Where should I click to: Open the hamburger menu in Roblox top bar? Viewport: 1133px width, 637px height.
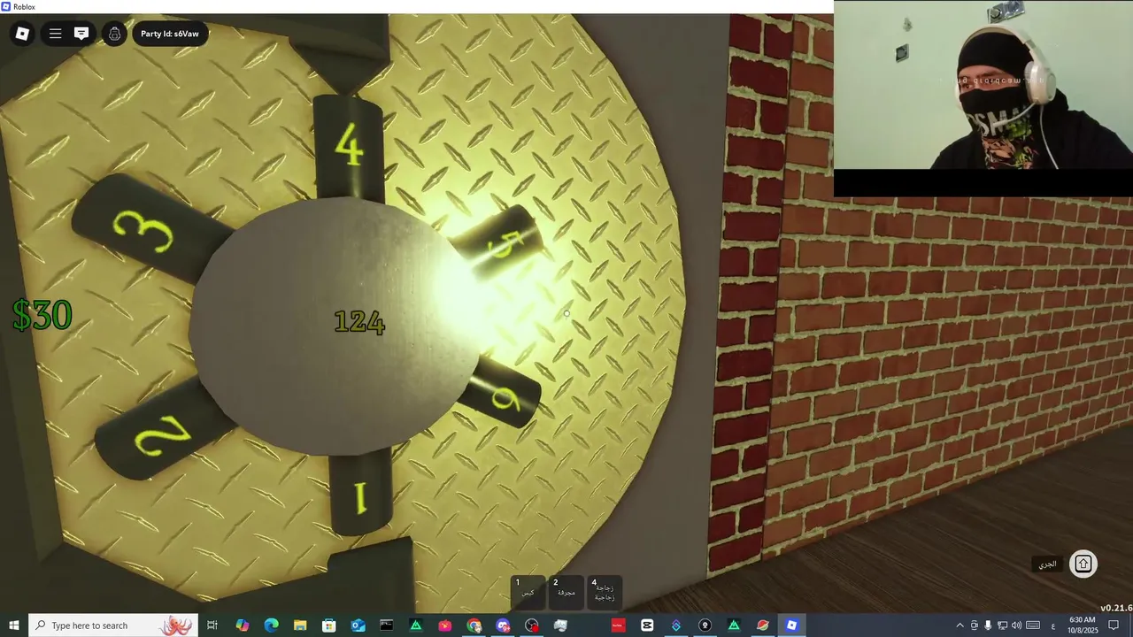point(55,34)
